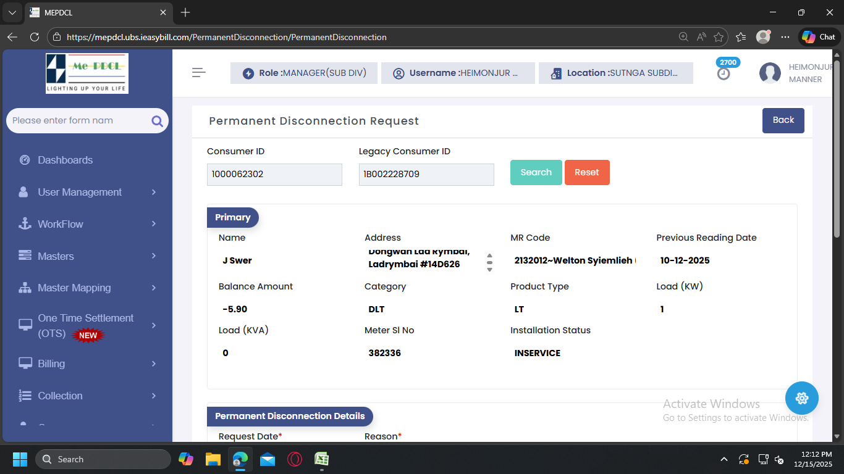Open Dashboards from the sidebar

pos(65,160)
